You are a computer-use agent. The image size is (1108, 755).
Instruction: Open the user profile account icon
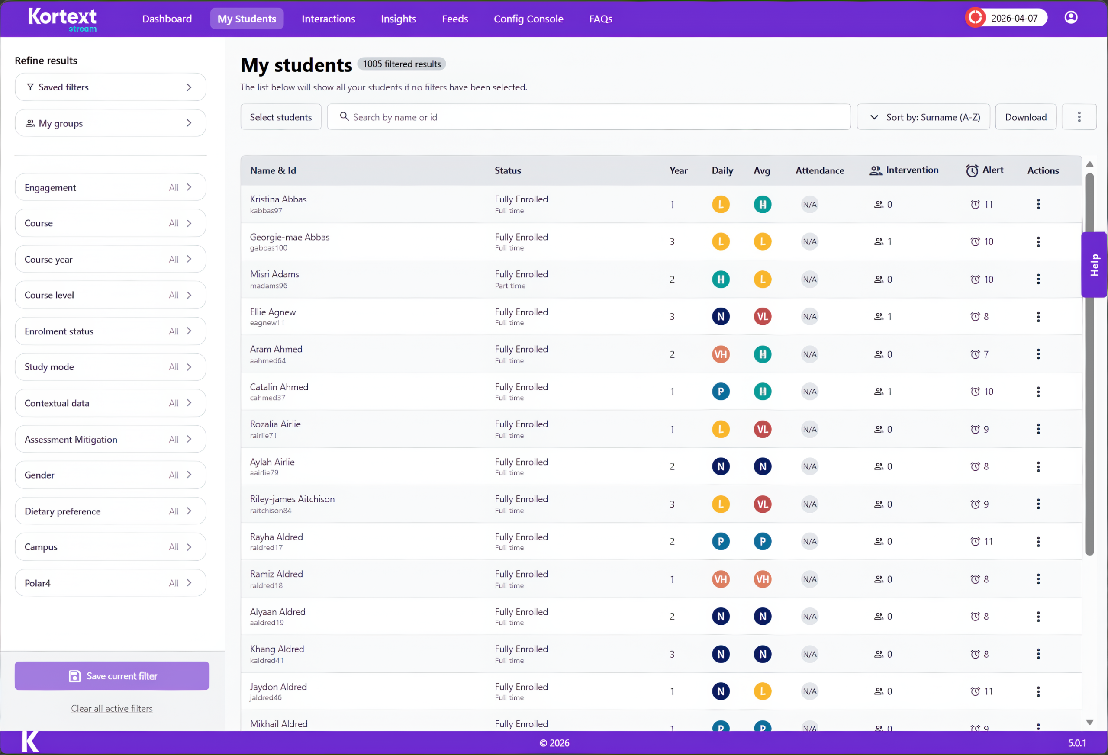(1071, 18)
